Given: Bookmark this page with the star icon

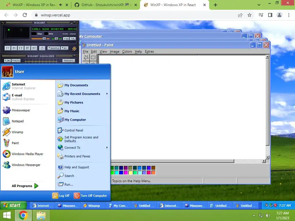Looking at the screenshot, I should [x=249, y=15].
